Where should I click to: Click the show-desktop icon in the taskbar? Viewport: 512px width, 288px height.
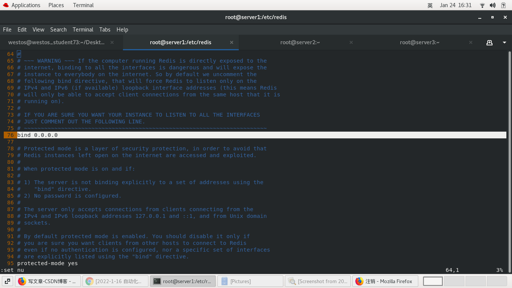(x=7, y=281)
